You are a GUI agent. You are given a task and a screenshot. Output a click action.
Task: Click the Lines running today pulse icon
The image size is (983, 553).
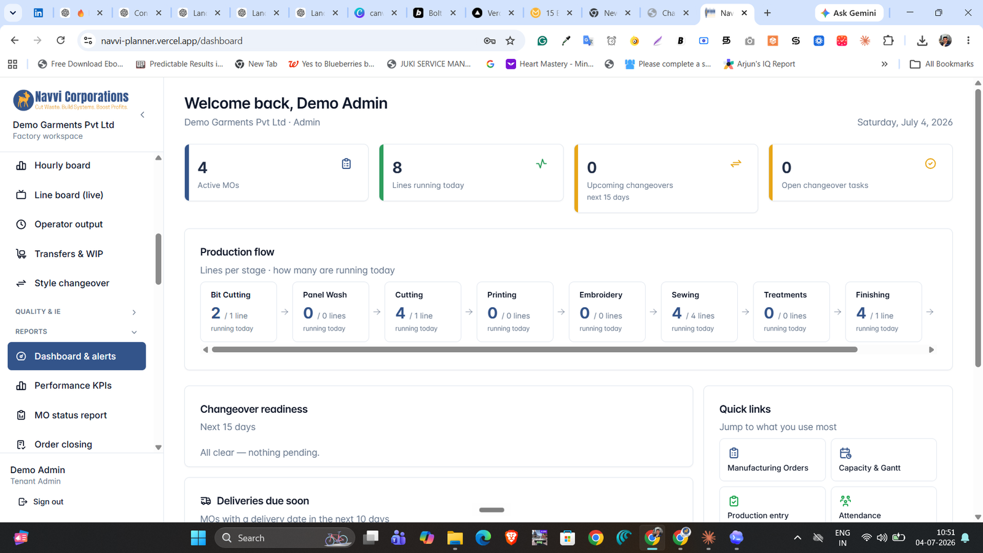point(541,163)
